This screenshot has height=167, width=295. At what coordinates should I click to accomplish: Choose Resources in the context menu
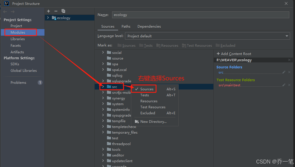155,101
